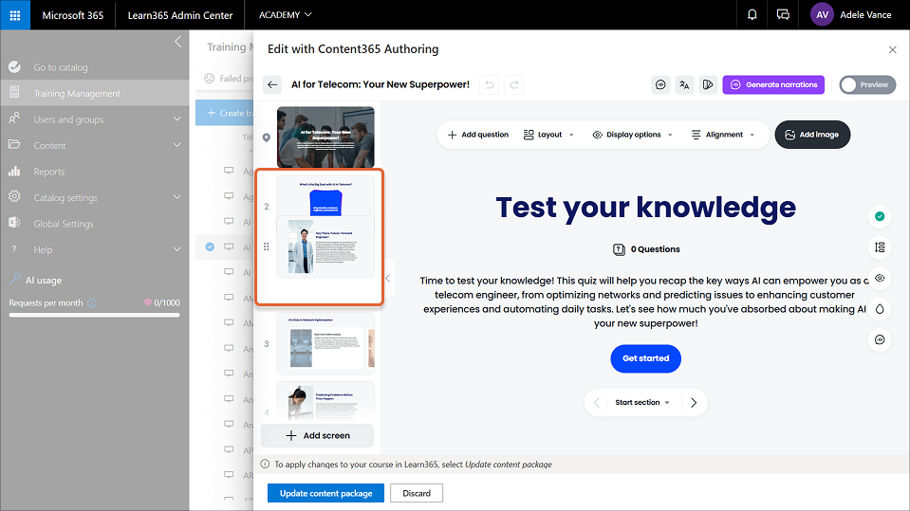Open Reports in the sidebar

point(49,172)
